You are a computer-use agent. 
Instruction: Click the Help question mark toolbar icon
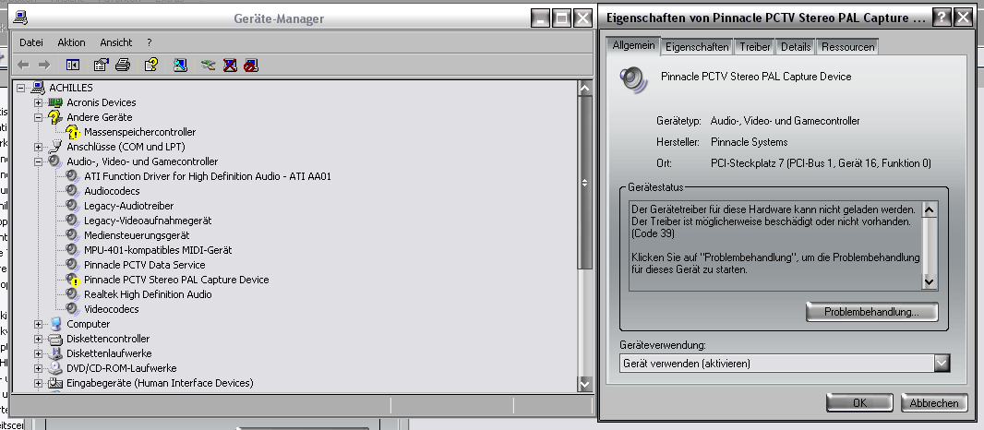pos(151,65)
